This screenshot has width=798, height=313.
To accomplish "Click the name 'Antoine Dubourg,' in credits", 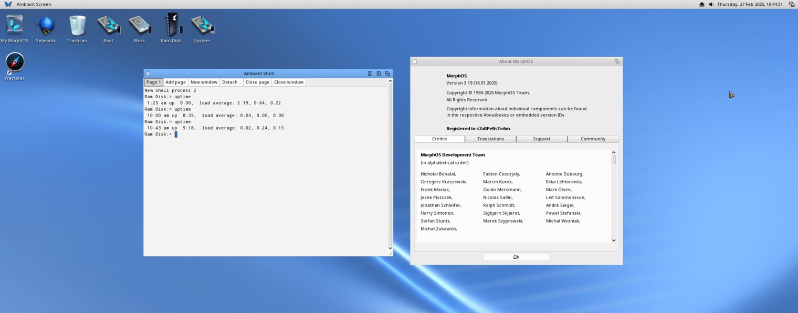I will pyautogui.click(x=564, y=174).
